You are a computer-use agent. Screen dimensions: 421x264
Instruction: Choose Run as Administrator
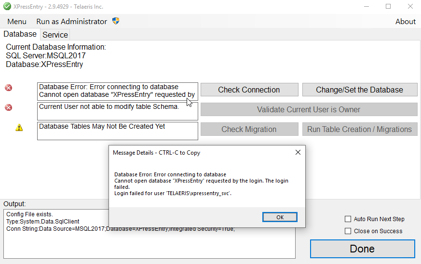72,22
